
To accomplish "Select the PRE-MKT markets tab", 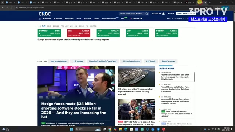I will click(x=65, y=26).
